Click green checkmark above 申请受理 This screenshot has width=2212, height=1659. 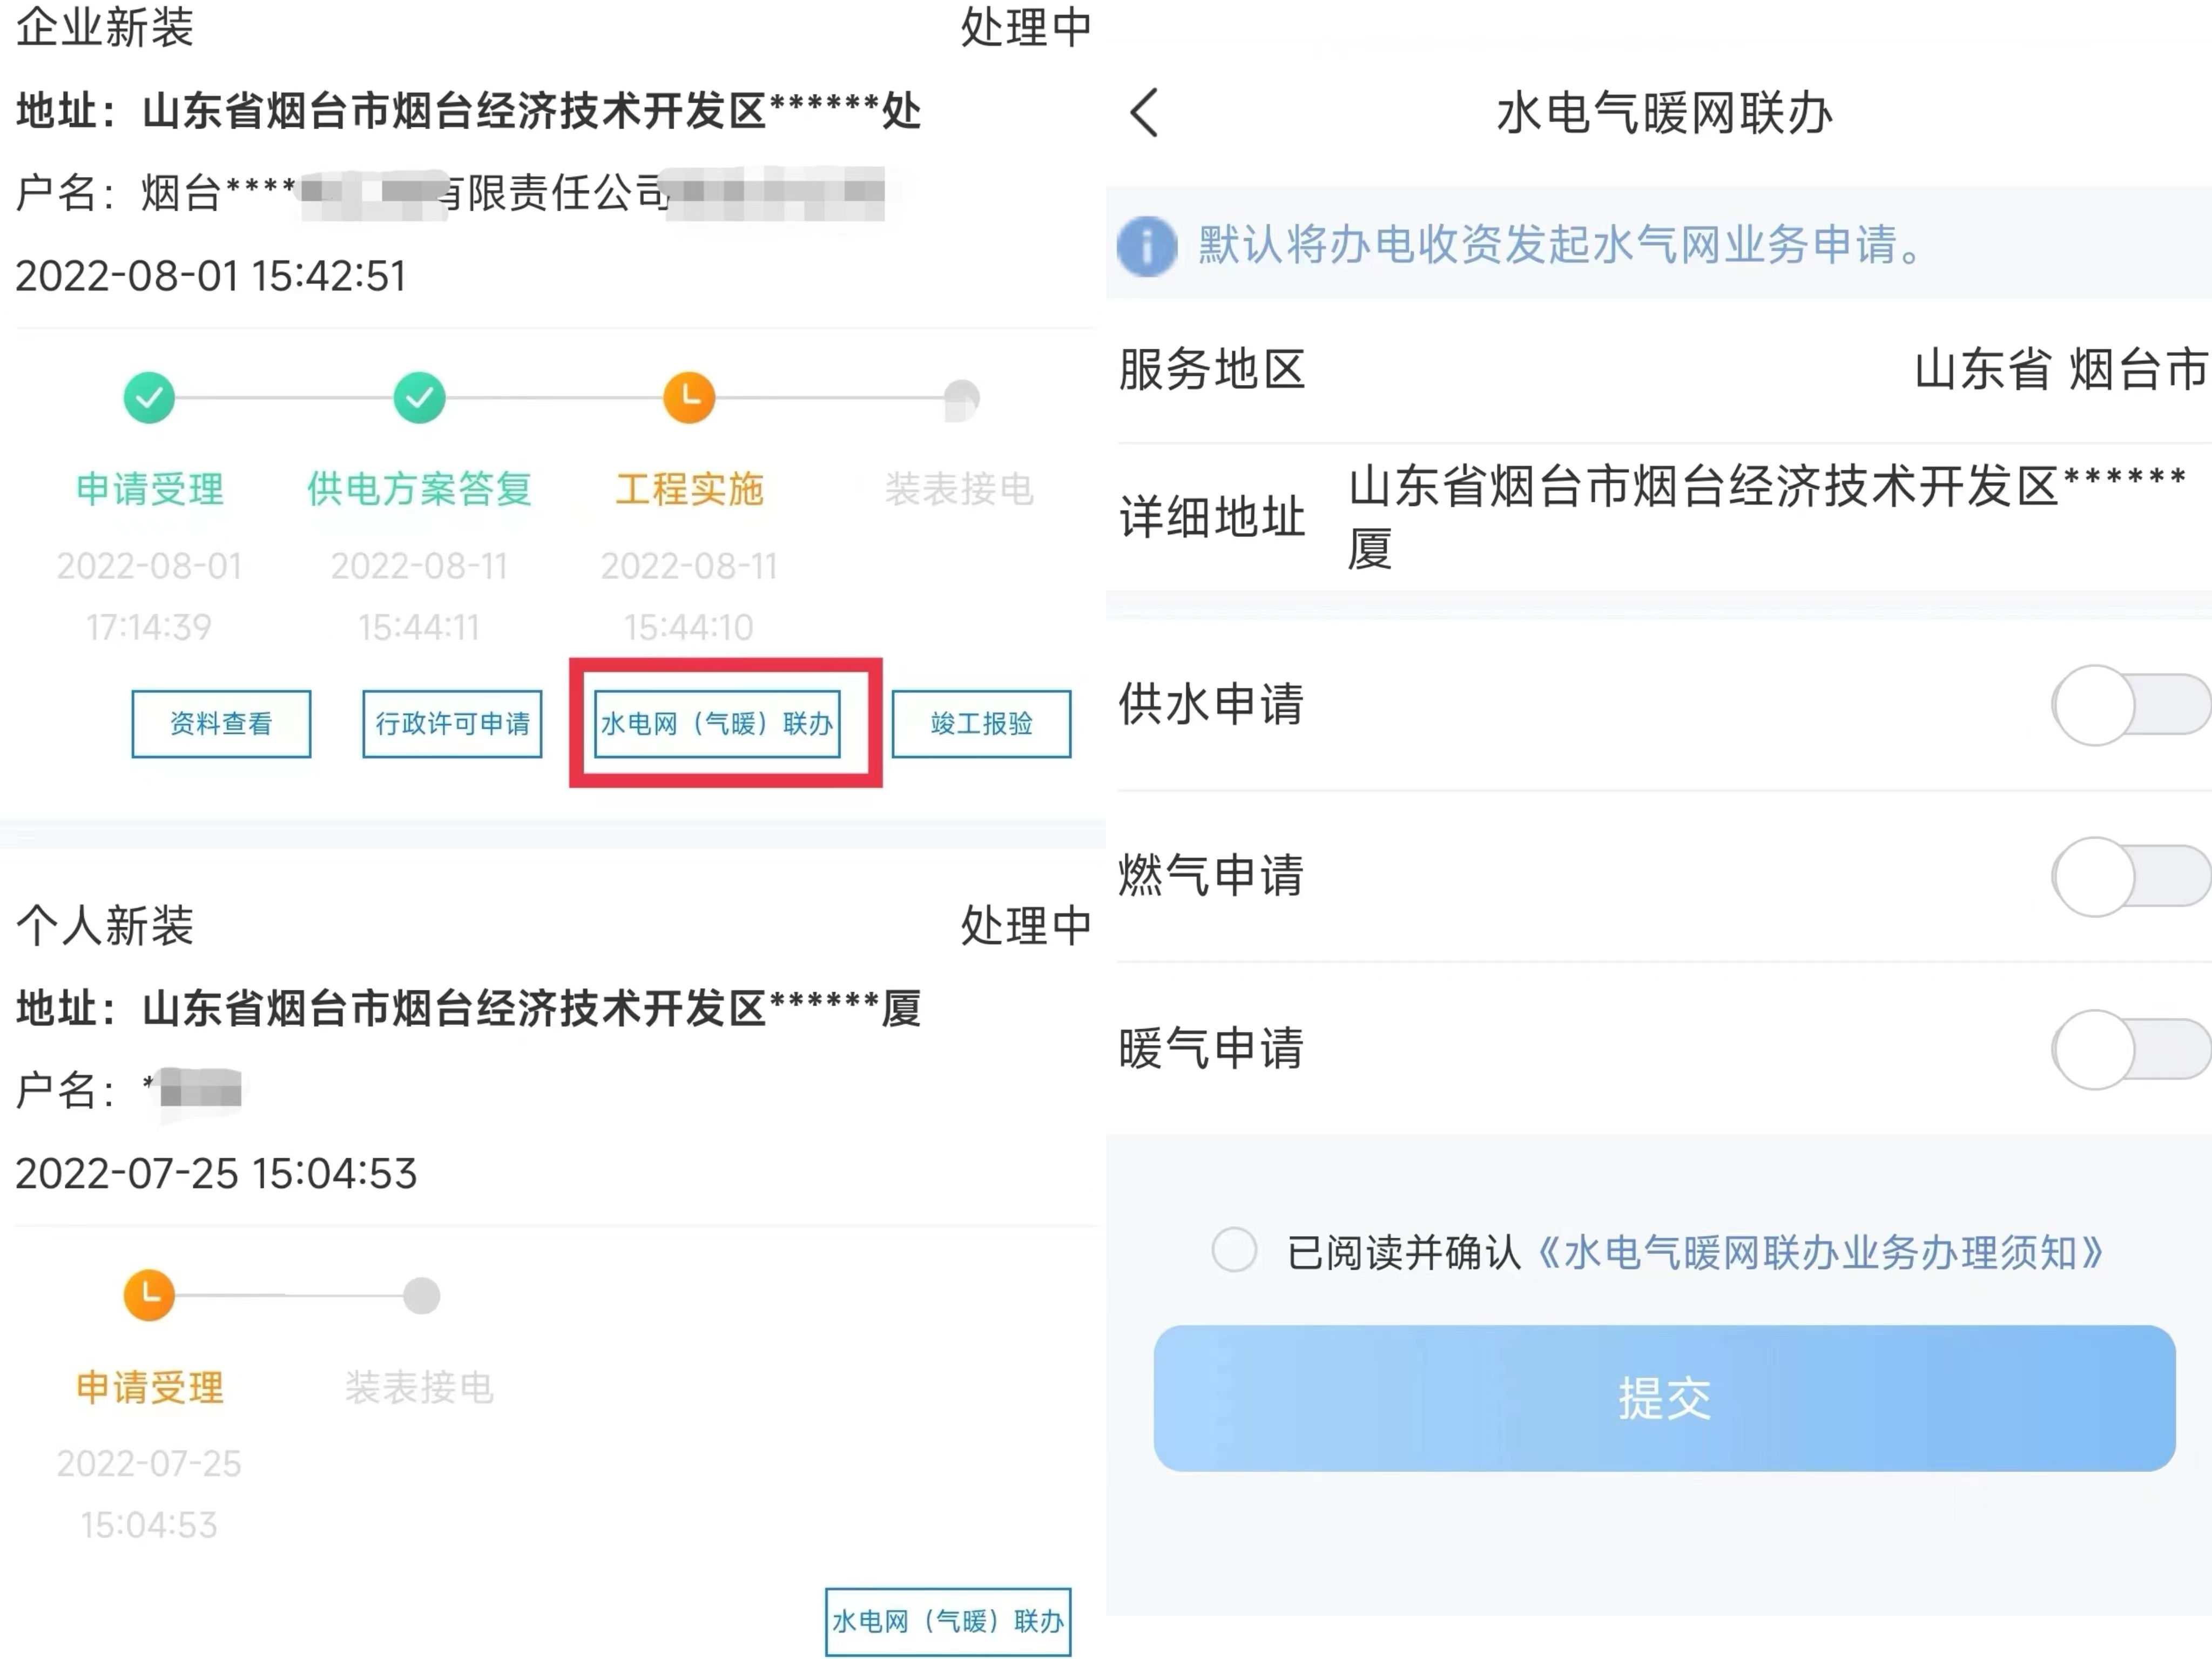pyautogui.click(x=149, y=398)
